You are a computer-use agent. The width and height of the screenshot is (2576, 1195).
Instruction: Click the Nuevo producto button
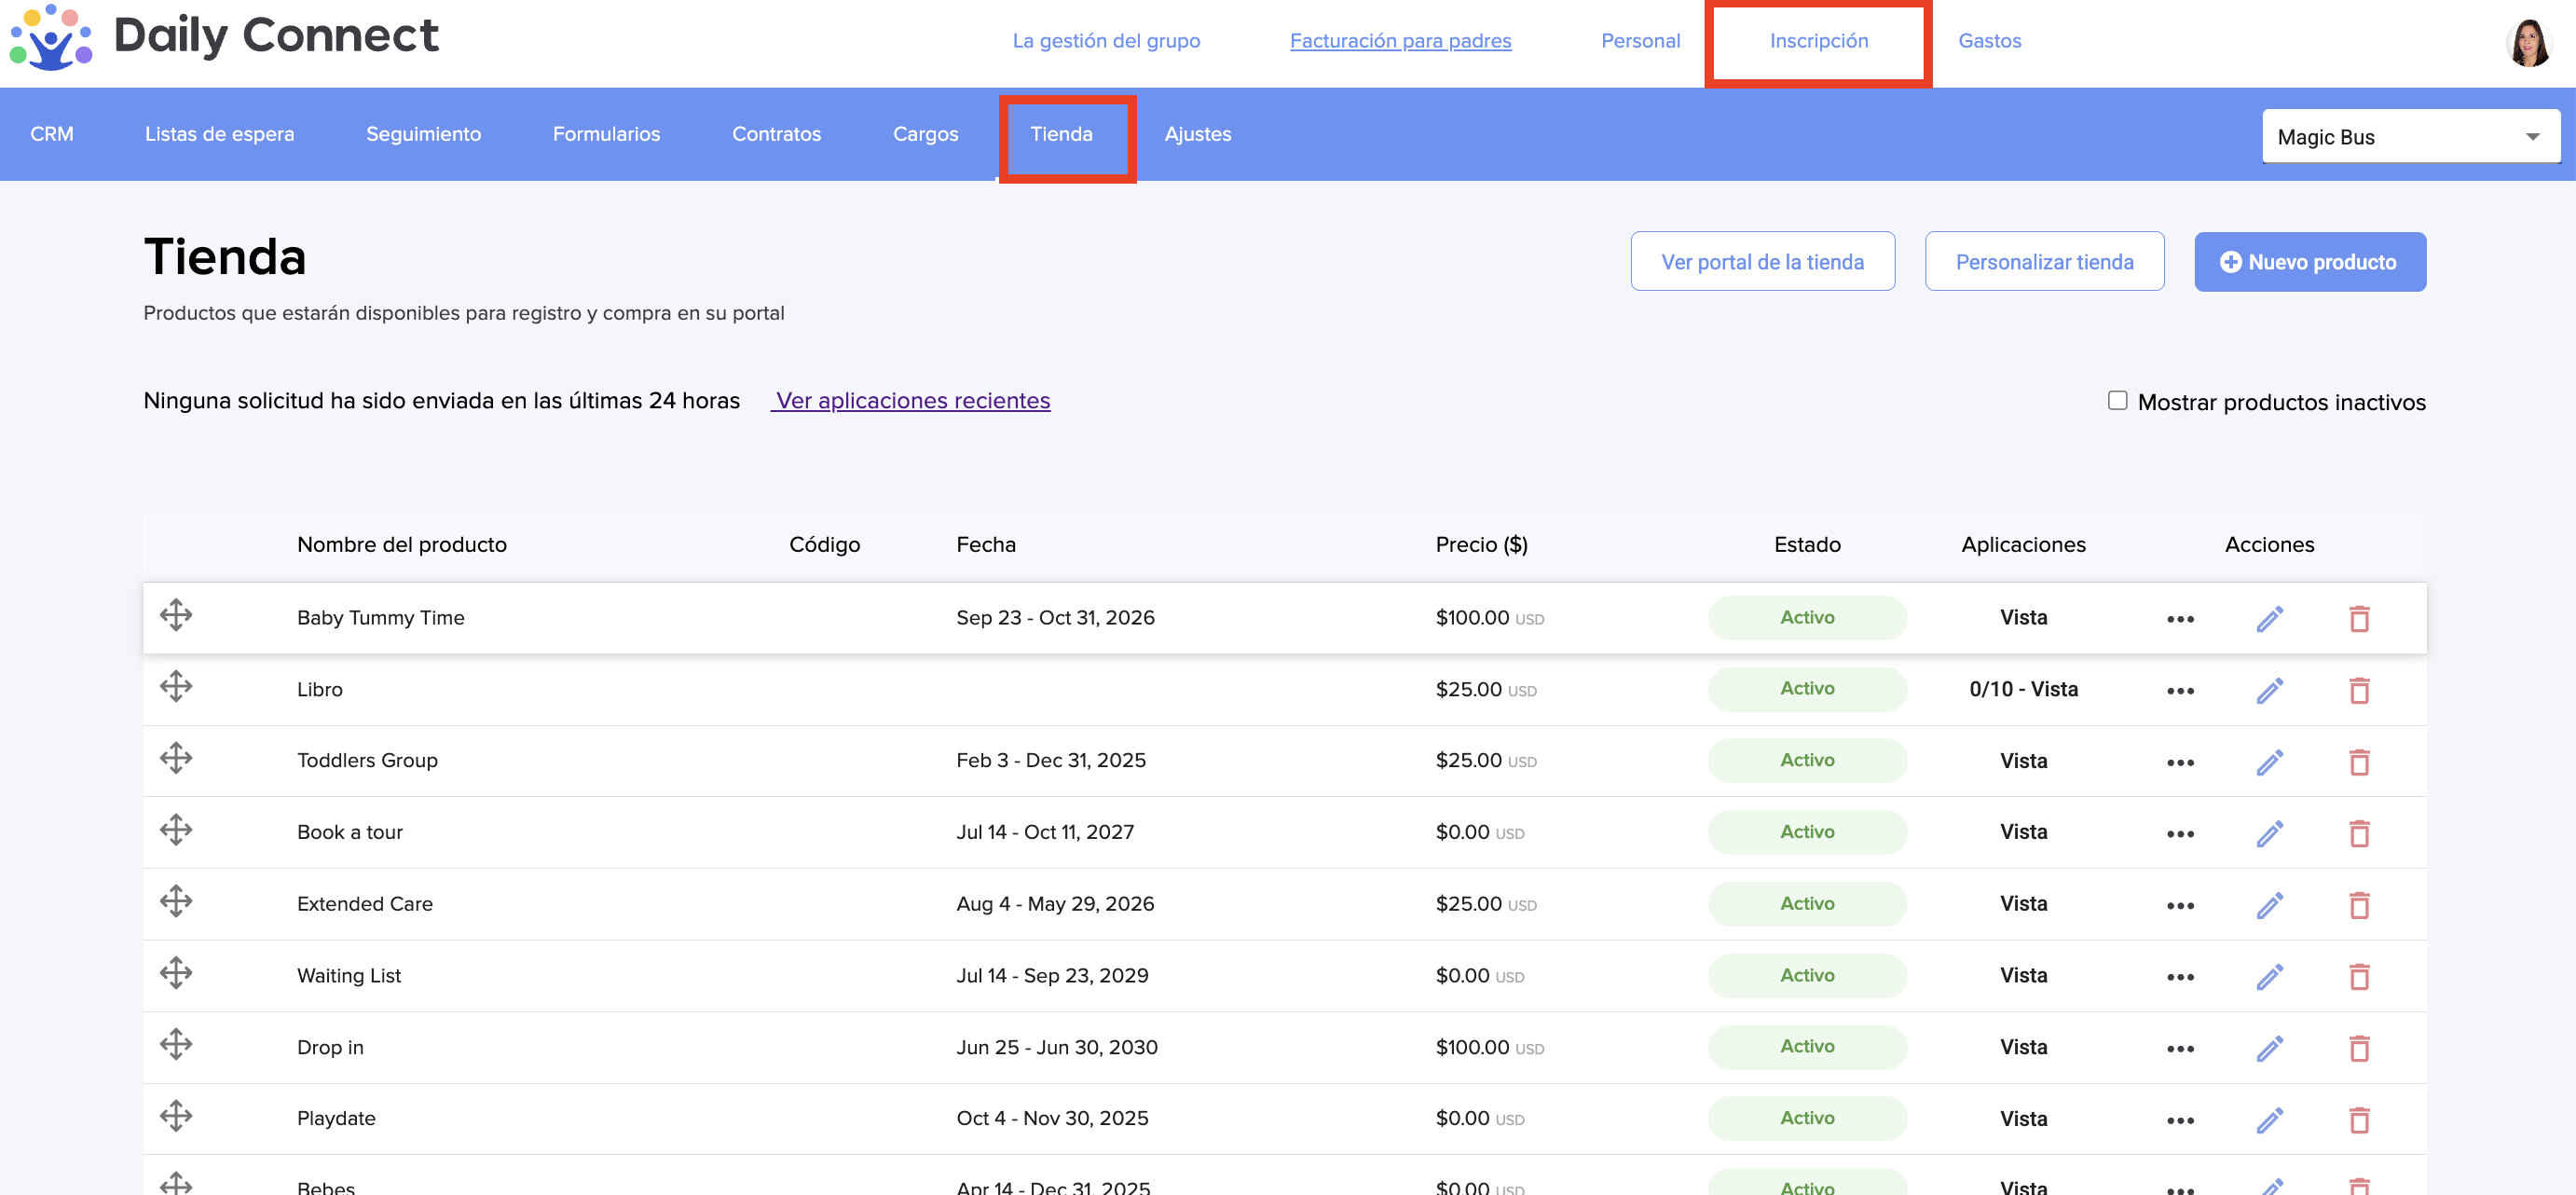(2309, 262)
